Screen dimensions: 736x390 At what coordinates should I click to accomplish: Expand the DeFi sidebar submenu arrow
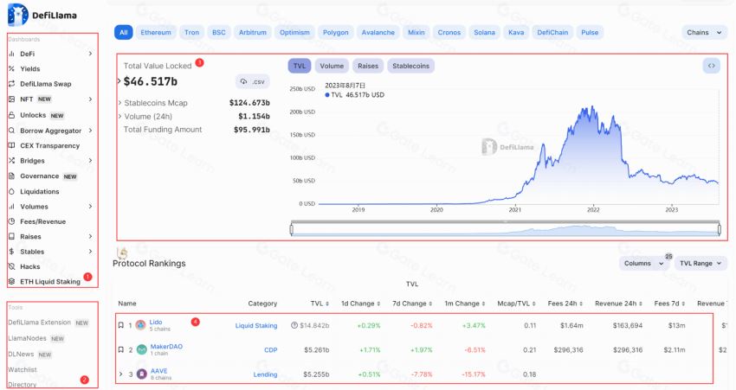pyautogui.click(x=90, y=54)
